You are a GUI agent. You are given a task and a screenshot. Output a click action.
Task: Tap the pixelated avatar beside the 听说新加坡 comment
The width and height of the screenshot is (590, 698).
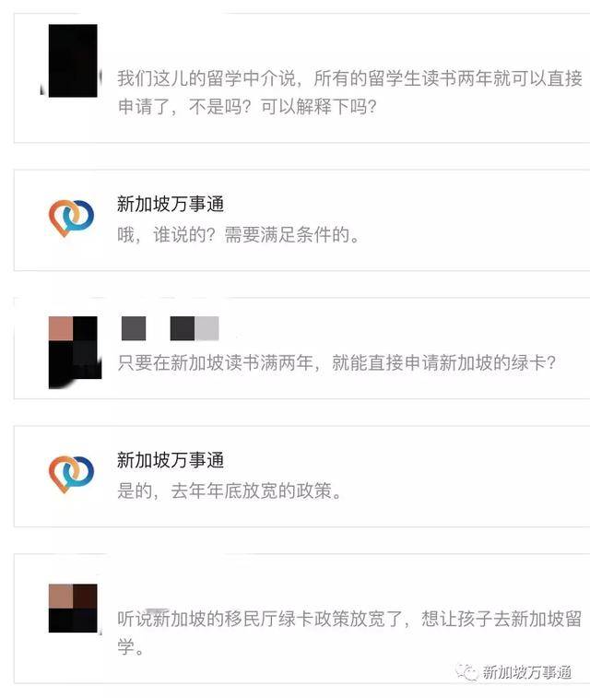(x=73, y=608)
